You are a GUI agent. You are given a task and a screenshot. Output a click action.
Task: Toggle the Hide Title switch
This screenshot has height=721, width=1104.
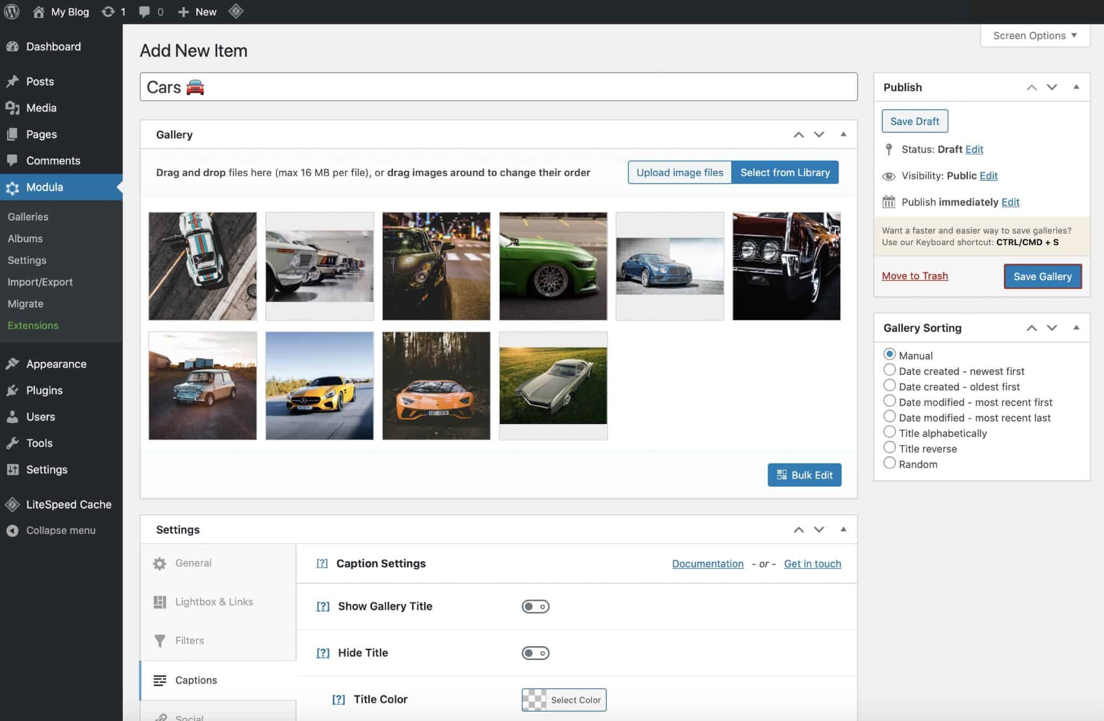(x=535, y=653)
